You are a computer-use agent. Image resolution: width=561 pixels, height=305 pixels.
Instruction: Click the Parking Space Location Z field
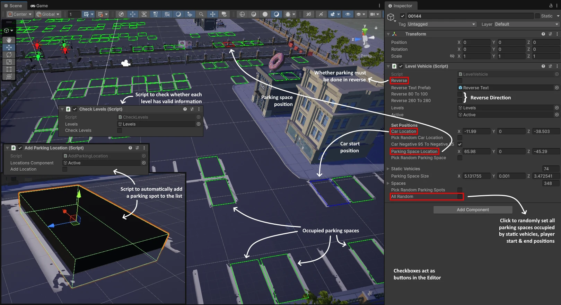(x=546, y=152)
